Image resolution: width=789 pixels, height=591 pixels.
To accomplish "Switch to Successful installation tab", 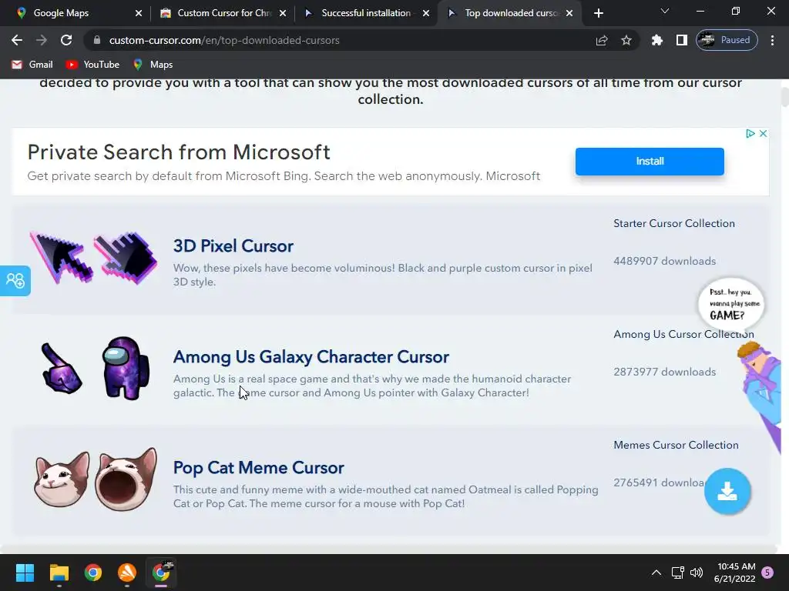I will (x=366, y=13).
